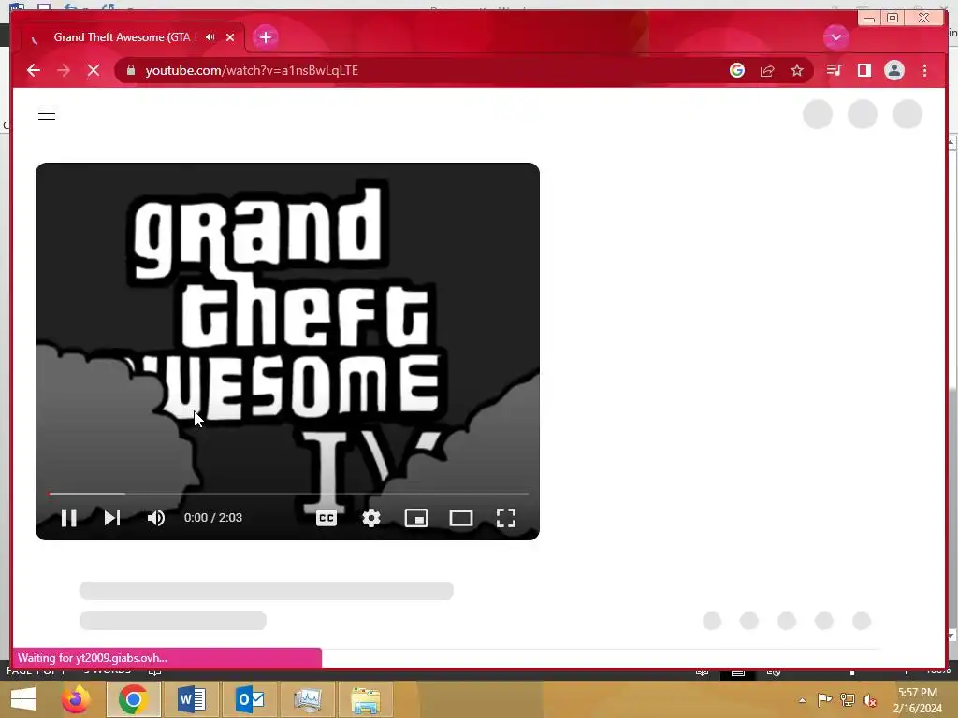Switch to theater mode
Screen dimensions: 958x718
pyautogui.click(x=460, y=518)
